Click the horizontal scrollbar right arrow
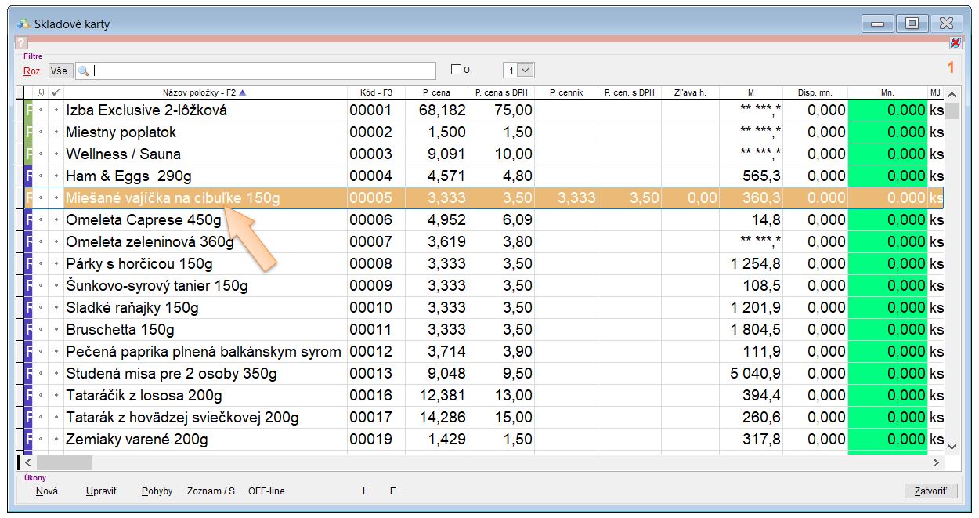979x518 pixels. click(935, 462)
